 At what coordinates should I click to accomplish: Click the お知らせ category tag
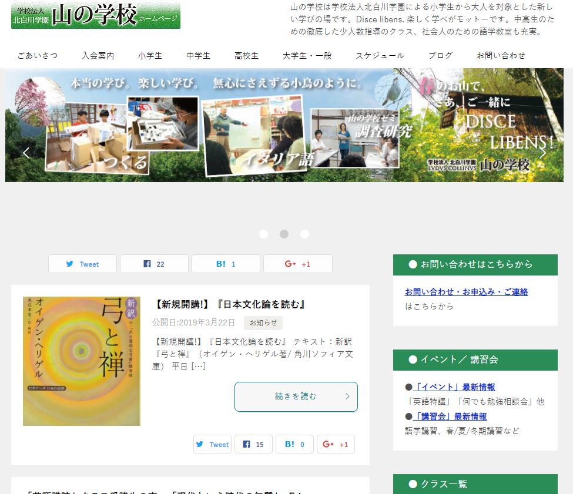[263, 322]
